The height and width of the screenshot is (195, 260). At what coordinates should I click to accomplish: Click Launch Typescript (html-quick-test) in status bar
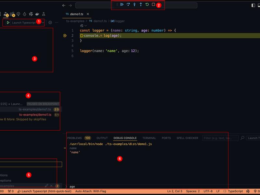(45, 191)
